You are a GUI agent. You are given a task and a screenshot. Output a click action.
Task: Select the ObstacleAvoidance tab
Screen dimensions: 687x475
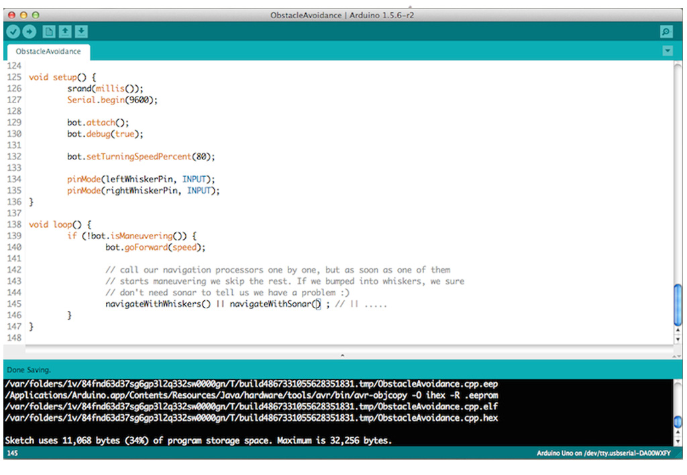click(x=48, y=52)
